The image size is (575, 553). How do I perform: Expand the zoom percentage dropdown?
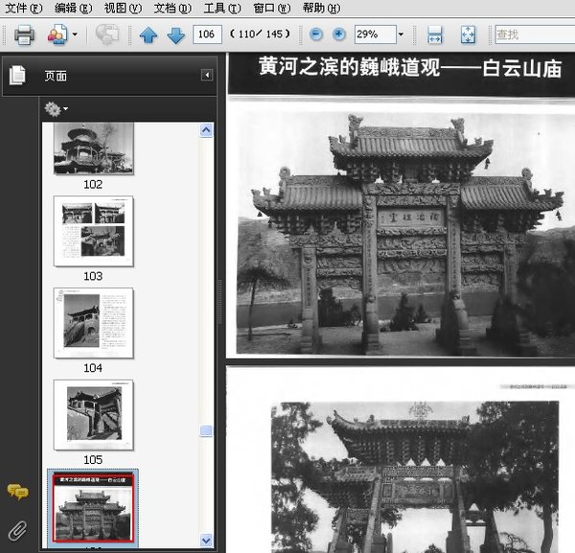[400, 35]
